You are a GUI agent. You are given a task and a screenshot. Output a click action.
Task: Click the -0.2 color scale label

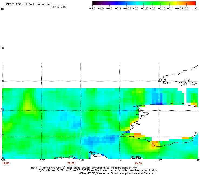[152, 9]
